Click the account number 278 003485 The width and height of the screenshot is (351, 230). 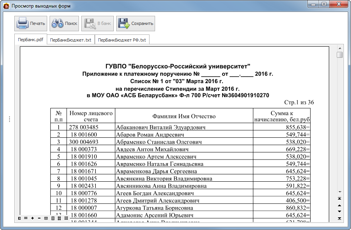pos(84,127)
